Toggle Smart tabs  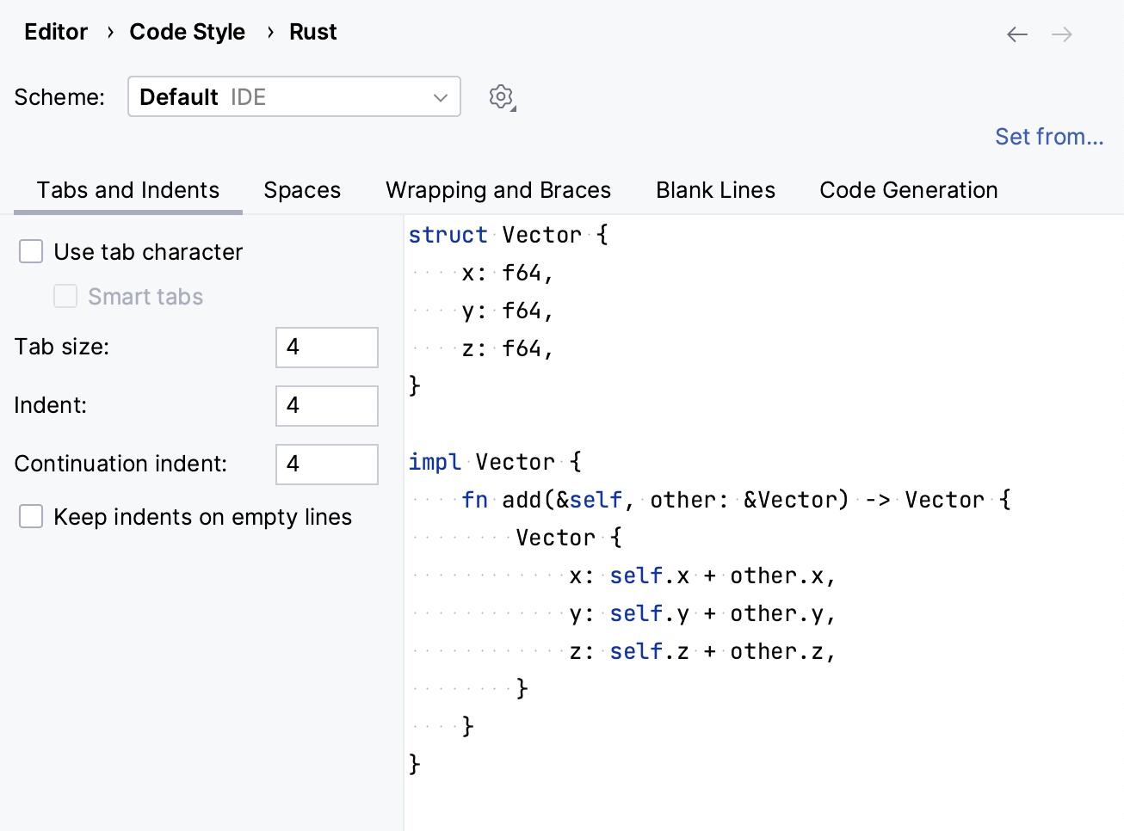65,296
